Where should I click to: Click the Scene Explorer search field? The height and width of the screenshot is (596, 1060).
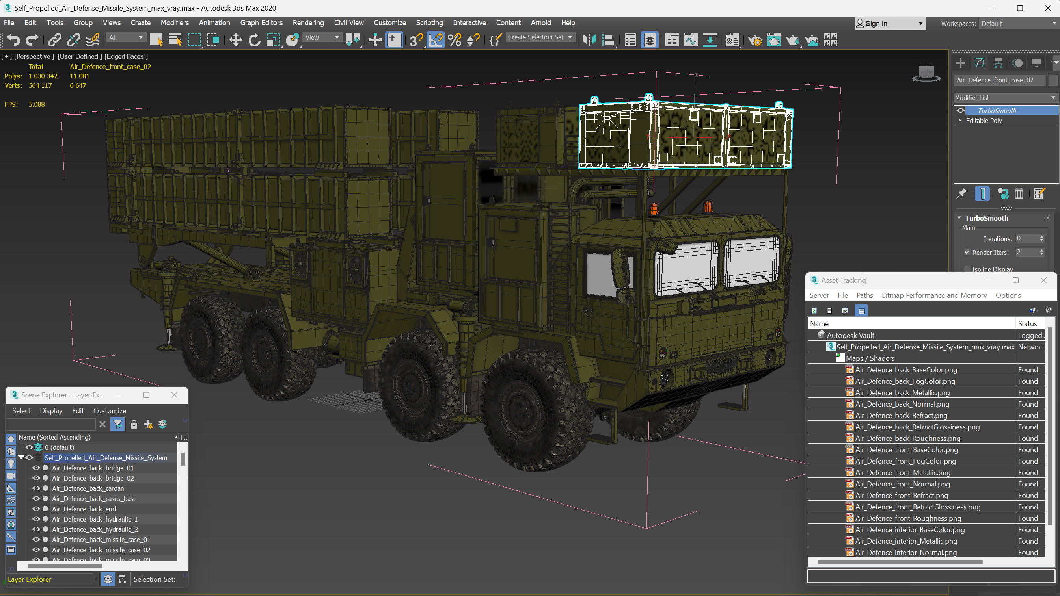click(52, 424)
